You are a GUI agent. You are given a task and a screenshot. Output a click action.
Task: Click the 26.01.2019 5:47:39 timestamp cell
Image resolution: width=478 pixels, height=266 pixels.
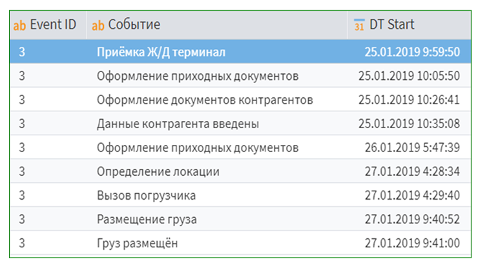pyautogui.click(x=411, y=147)
